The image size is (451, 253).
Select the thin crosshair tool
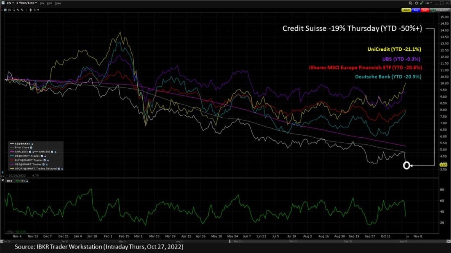point(27,10)
